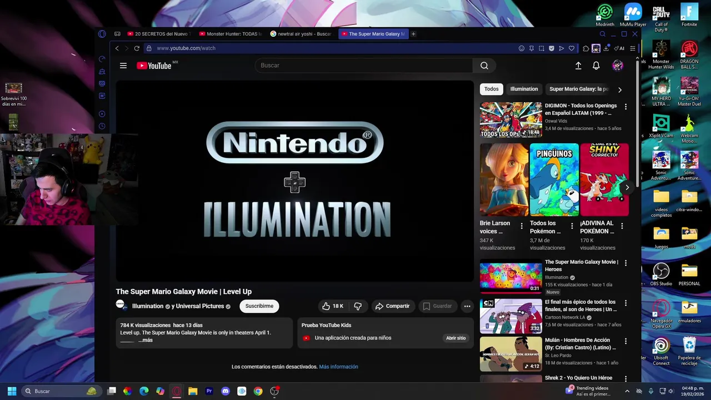The image size is (711, 400).
Task: Take a snapshot with Opera toolbar icon
Action: click(542, 48)
